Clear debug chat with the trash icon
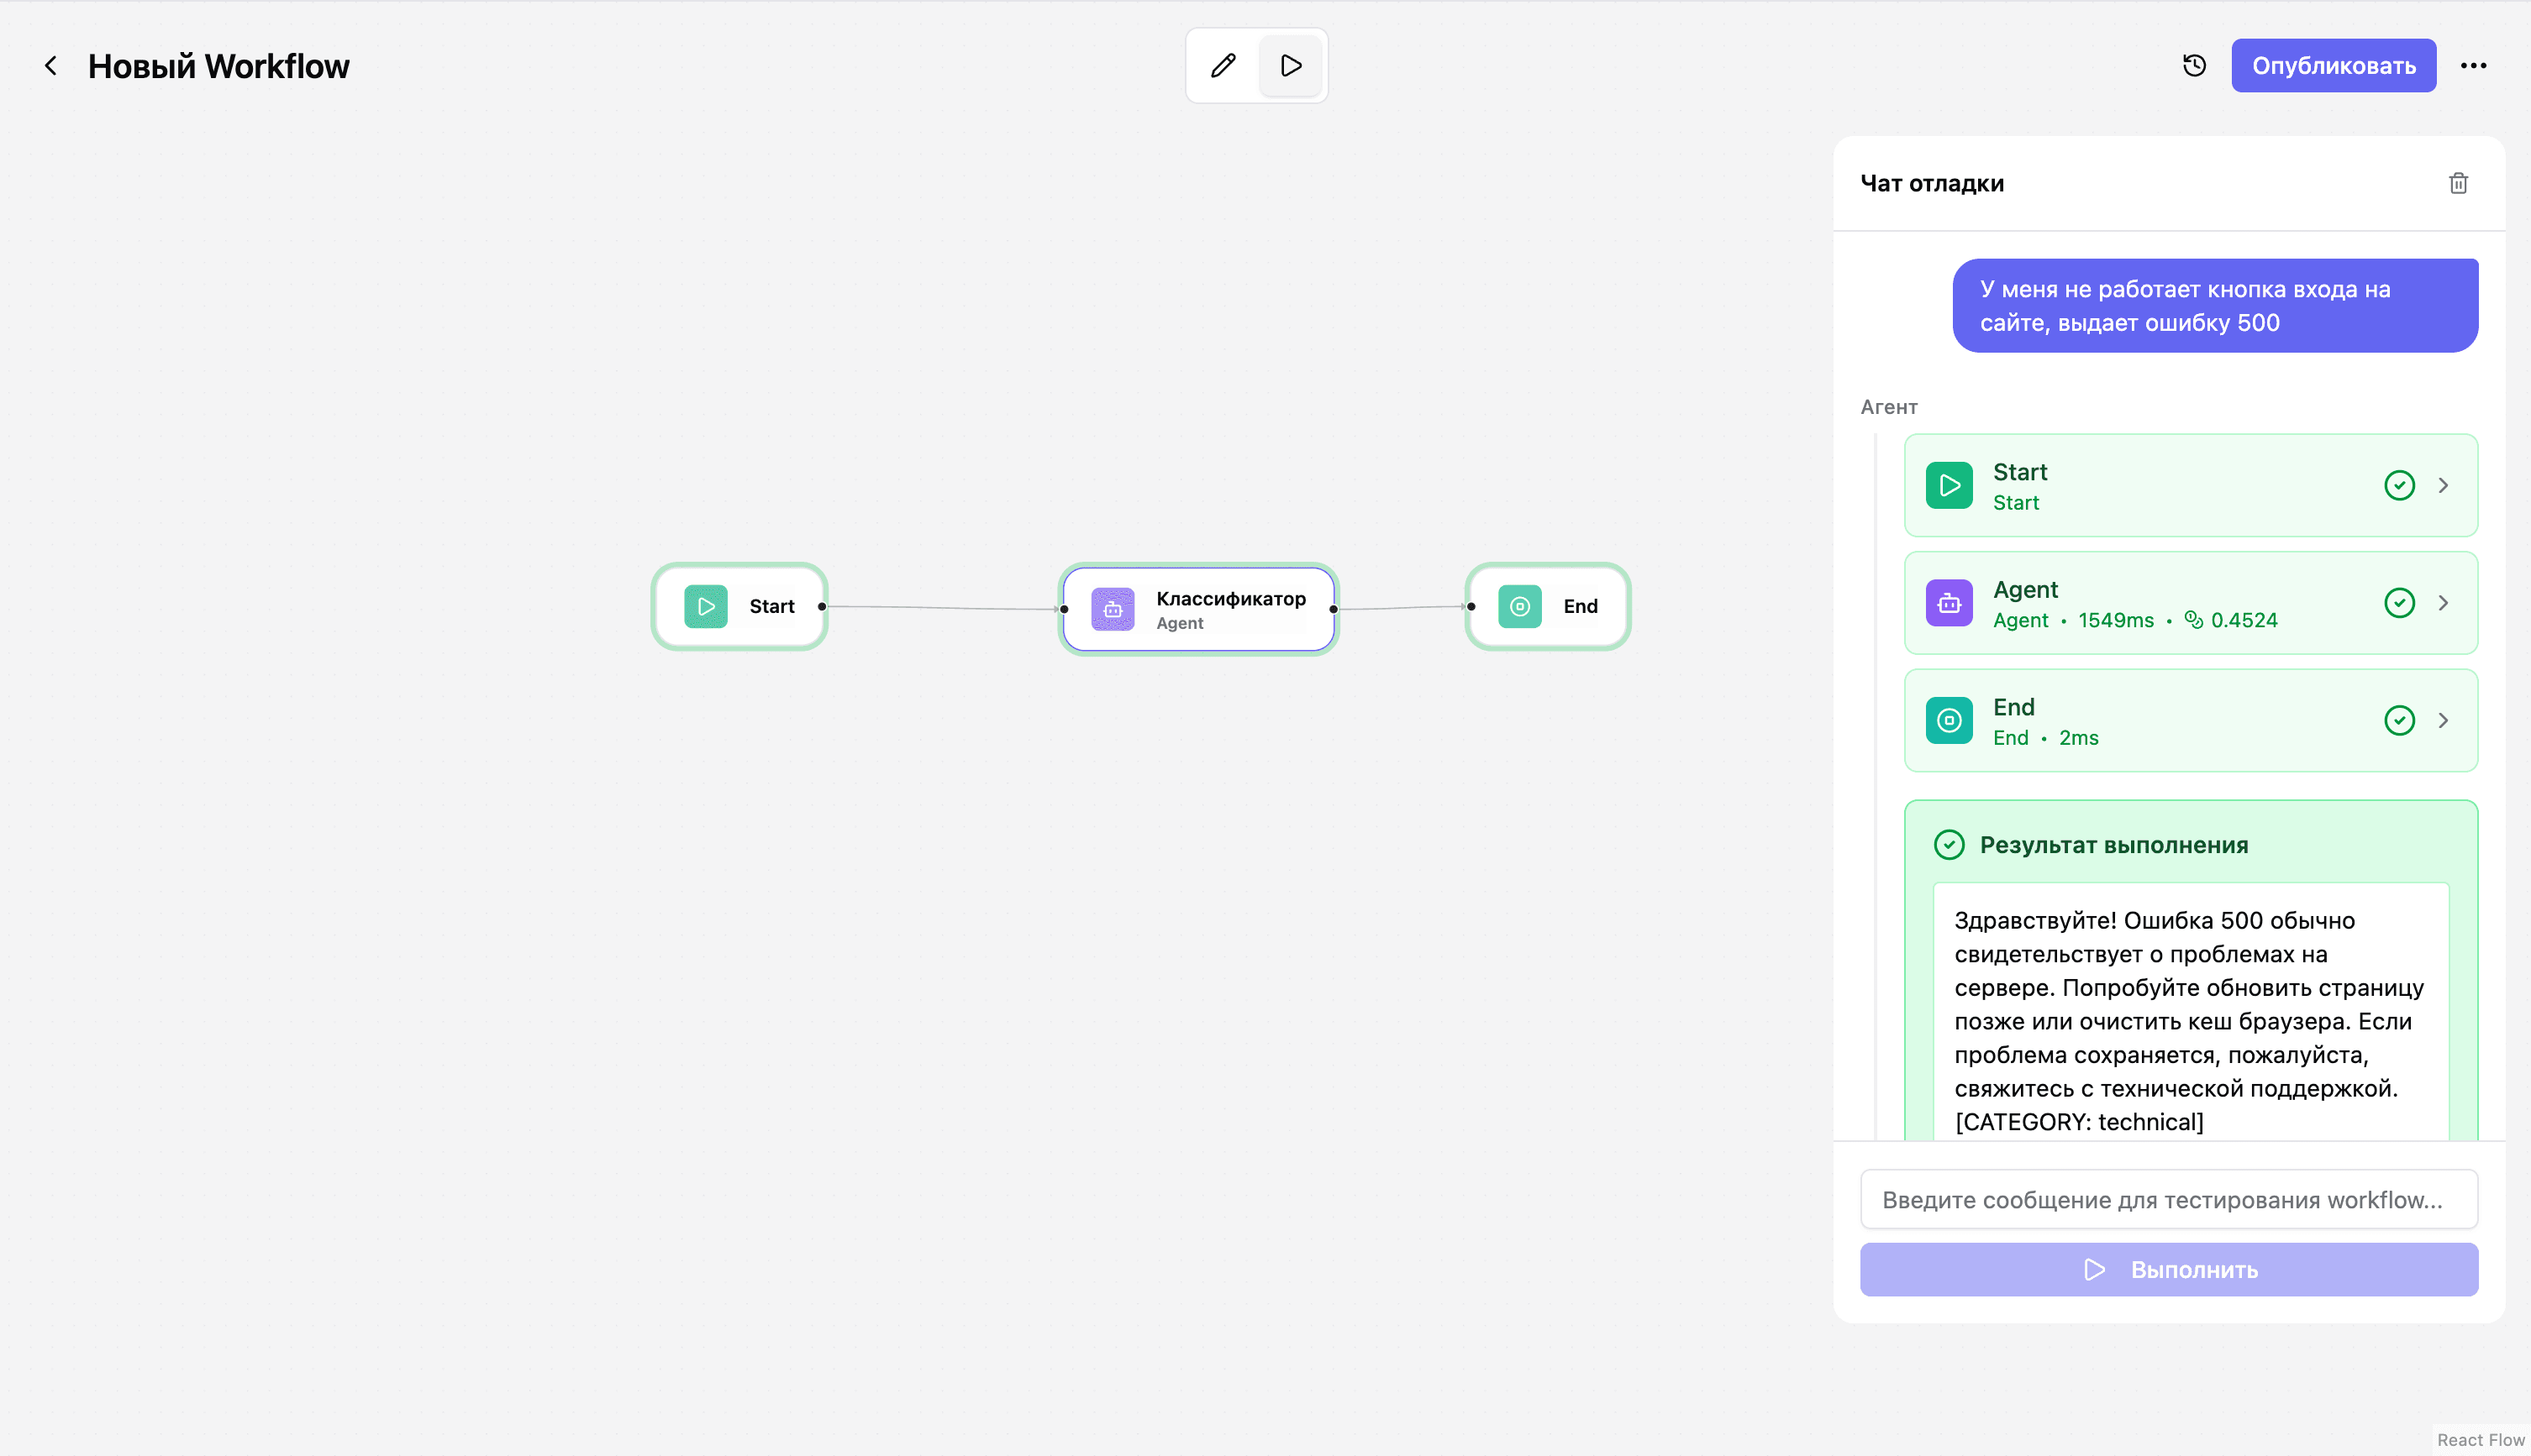 click(2460, 182)
